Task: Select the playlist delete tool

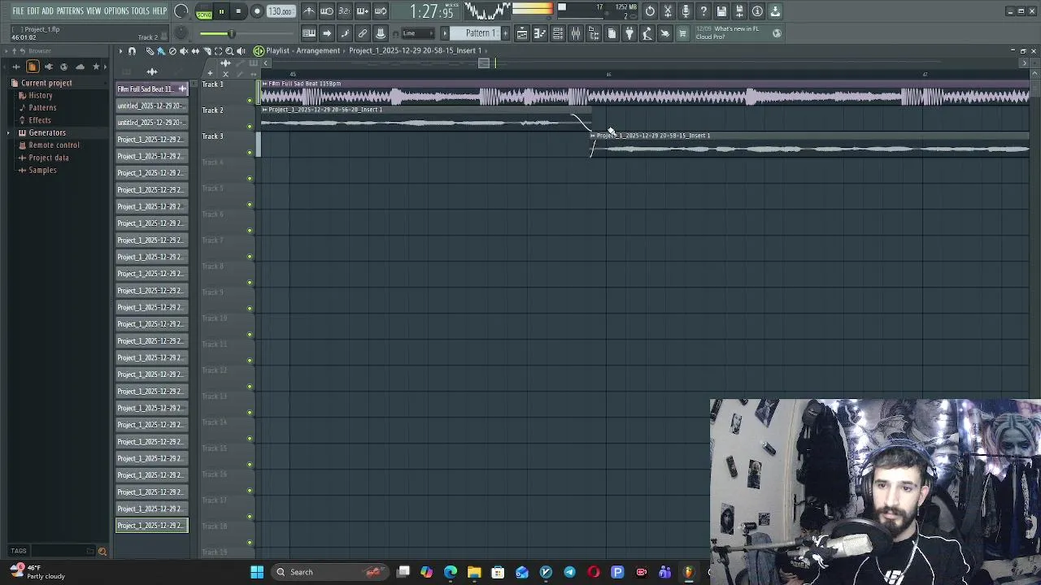Action: point(172,51)
